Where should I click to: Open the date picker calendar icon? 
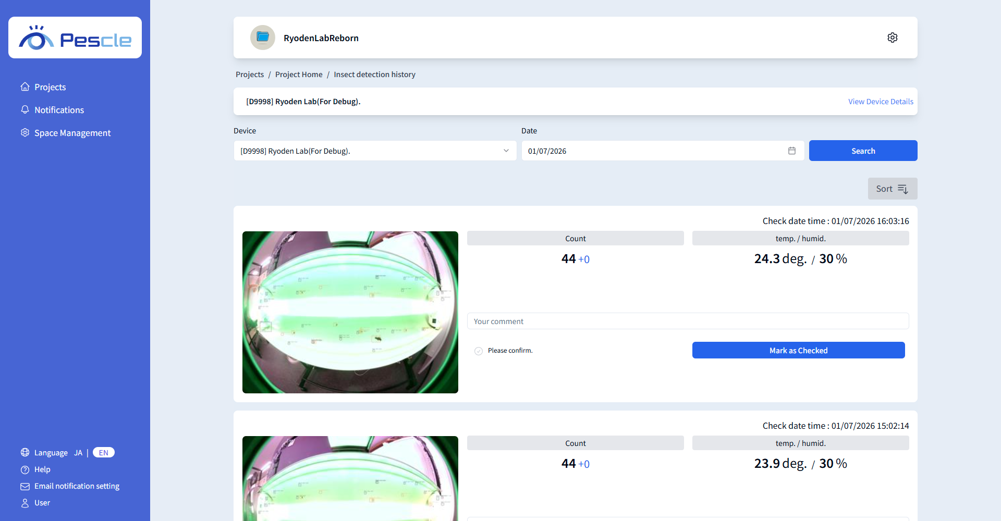pyautogui.click(x=791, y=151)
